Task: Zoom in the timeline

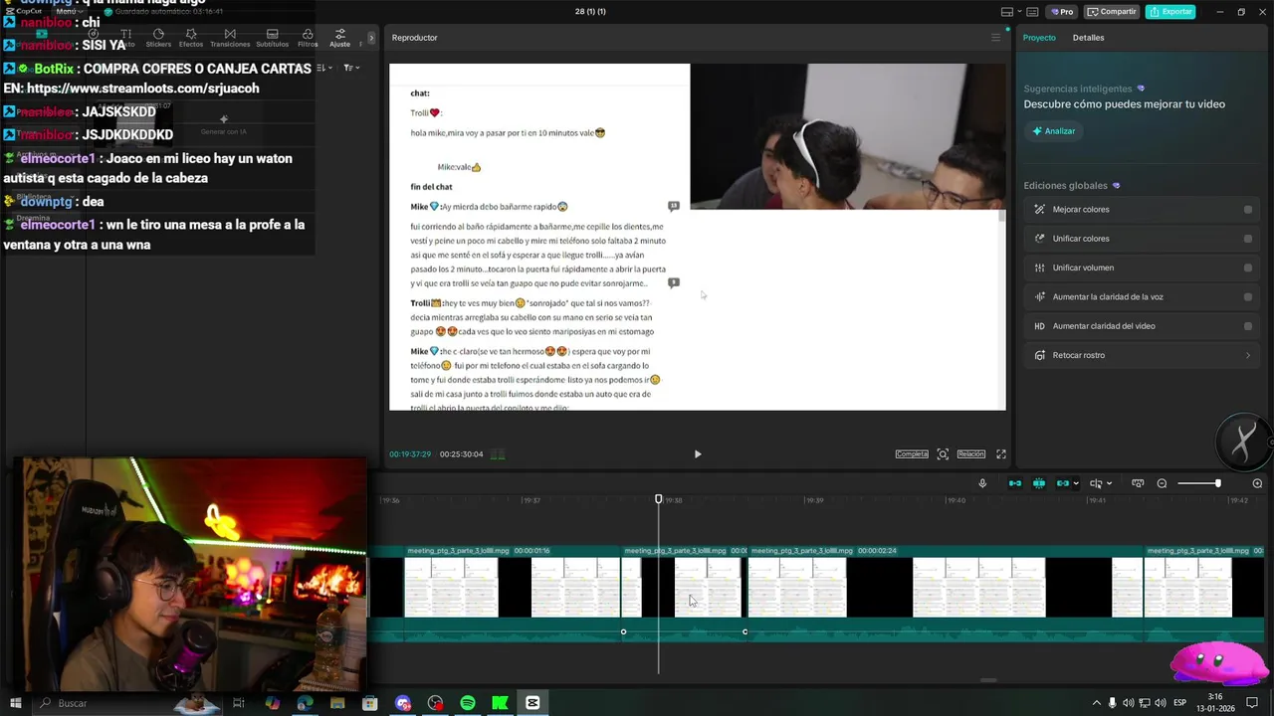Action: (x=1257, y=483)
